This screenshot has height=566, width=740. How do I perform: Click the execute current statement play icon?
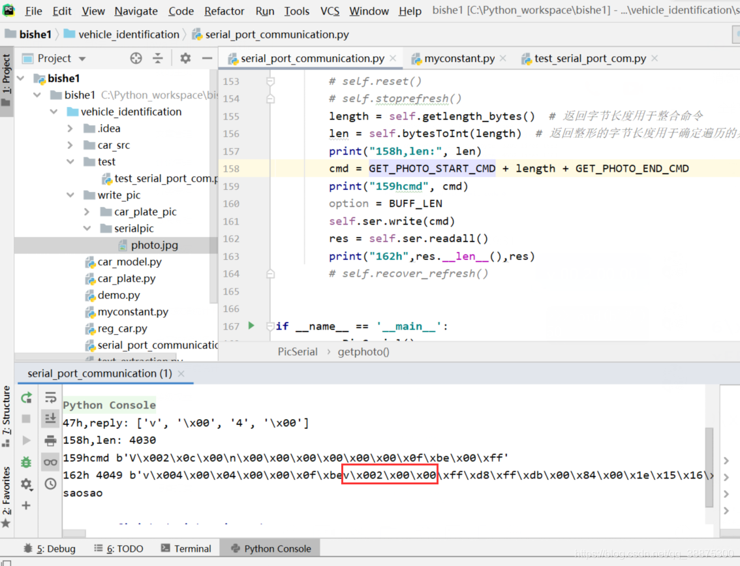click(x=26, y=441)
